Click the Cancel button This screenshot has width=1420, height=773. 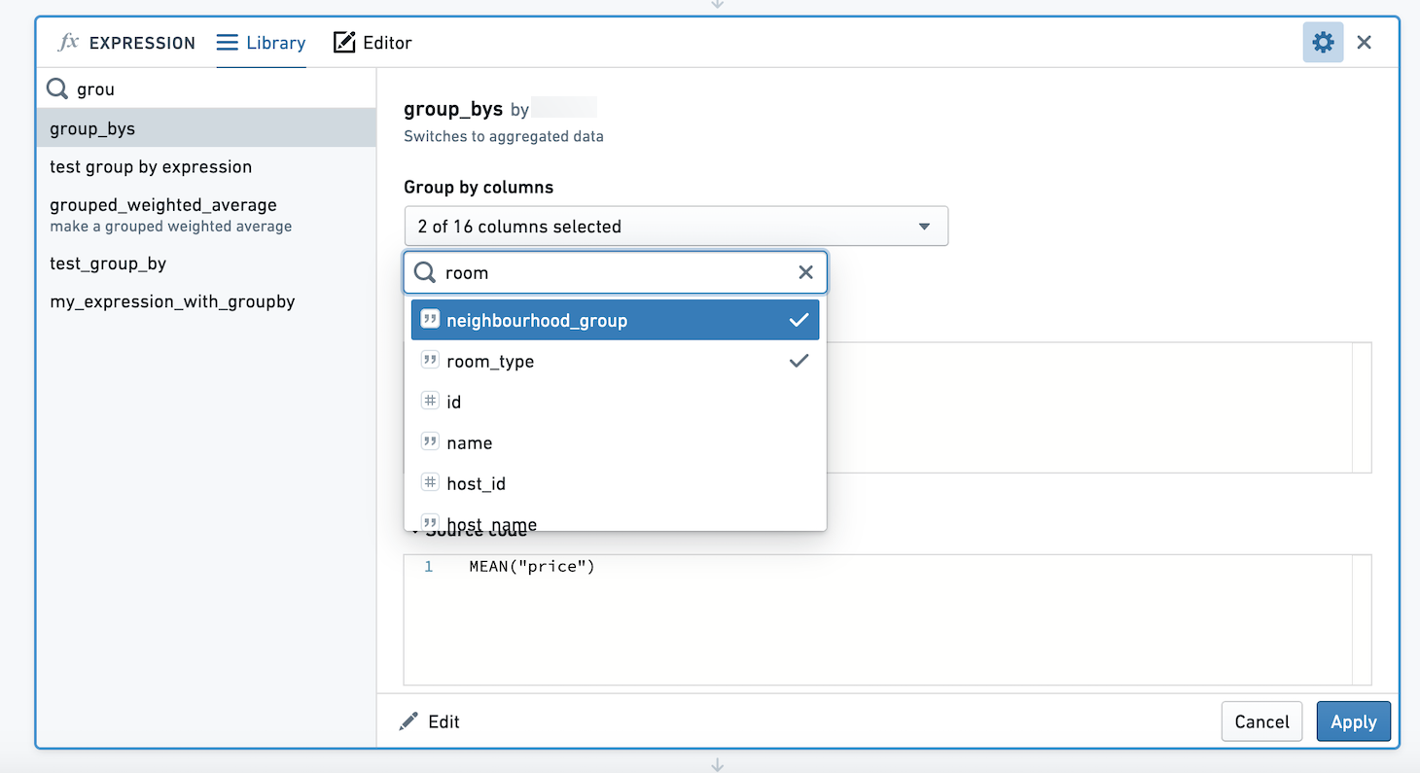[x=1261, y=721]
